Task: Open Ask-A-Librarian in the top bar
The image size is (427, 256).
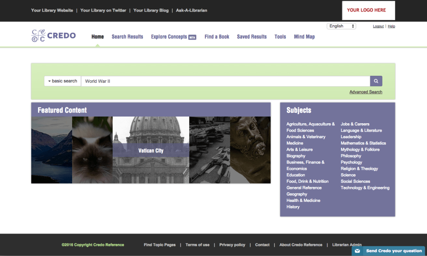Action: point(191,10)
